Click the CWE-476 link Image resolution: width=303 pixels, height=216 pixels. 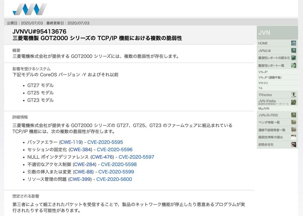102,157
